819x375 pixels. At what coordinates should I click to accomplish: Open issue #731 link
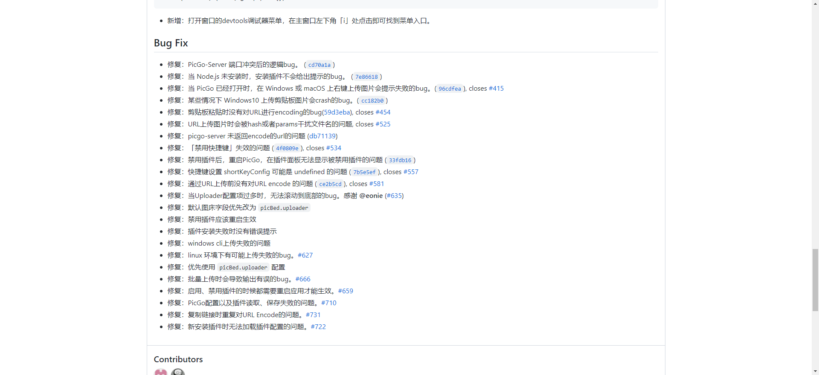(313, 315)
